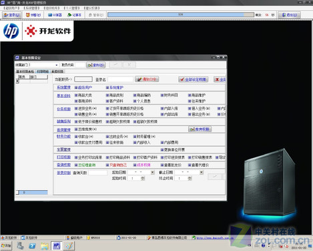Click the 打印权限 category link

pyautogui.click(x=63, y=157)
